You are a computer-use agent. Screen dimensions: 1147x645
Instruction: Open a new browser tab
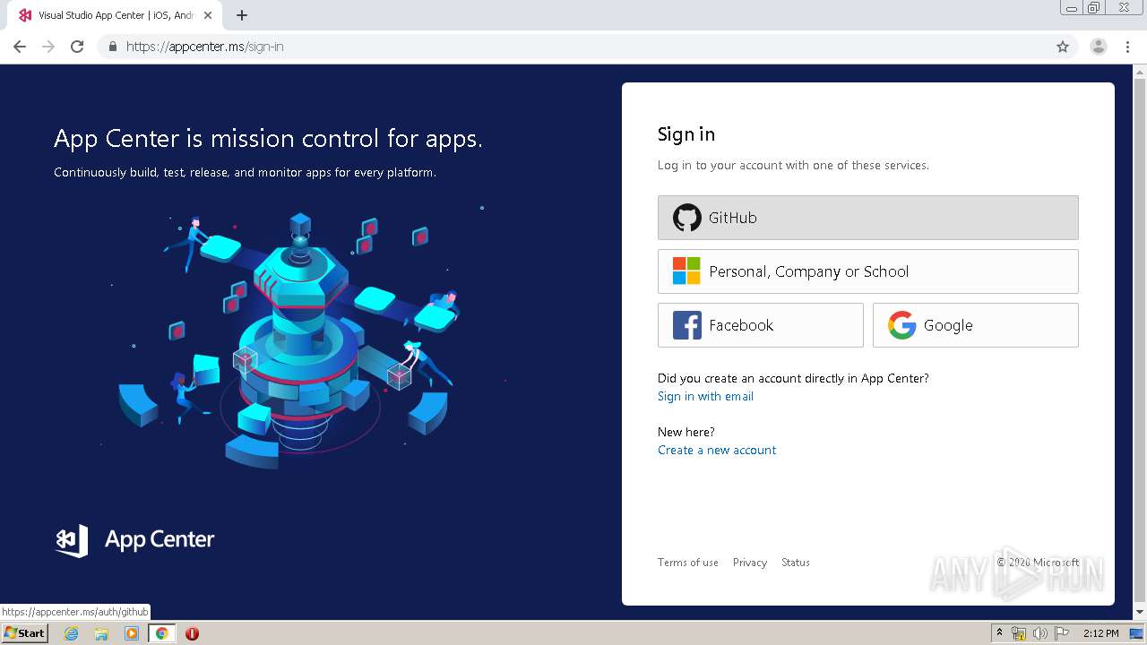(242, 15)
